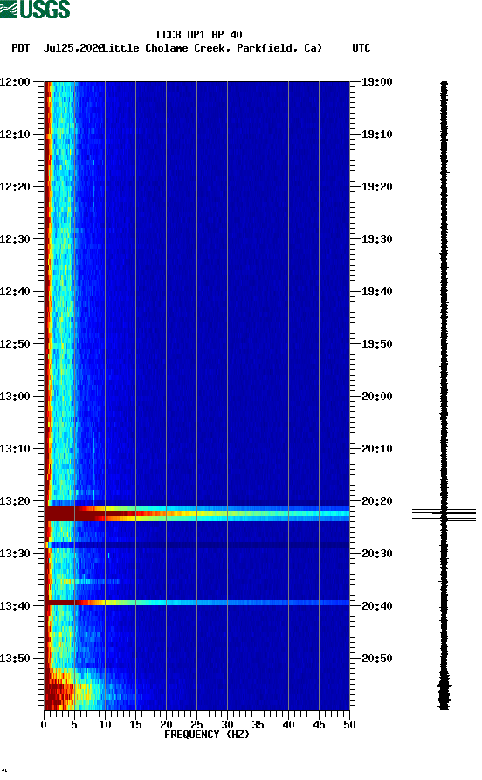Click the title text 'LCCB DP1 BP 40'
This screenshot has height=780, width=482.
(199, 35)
